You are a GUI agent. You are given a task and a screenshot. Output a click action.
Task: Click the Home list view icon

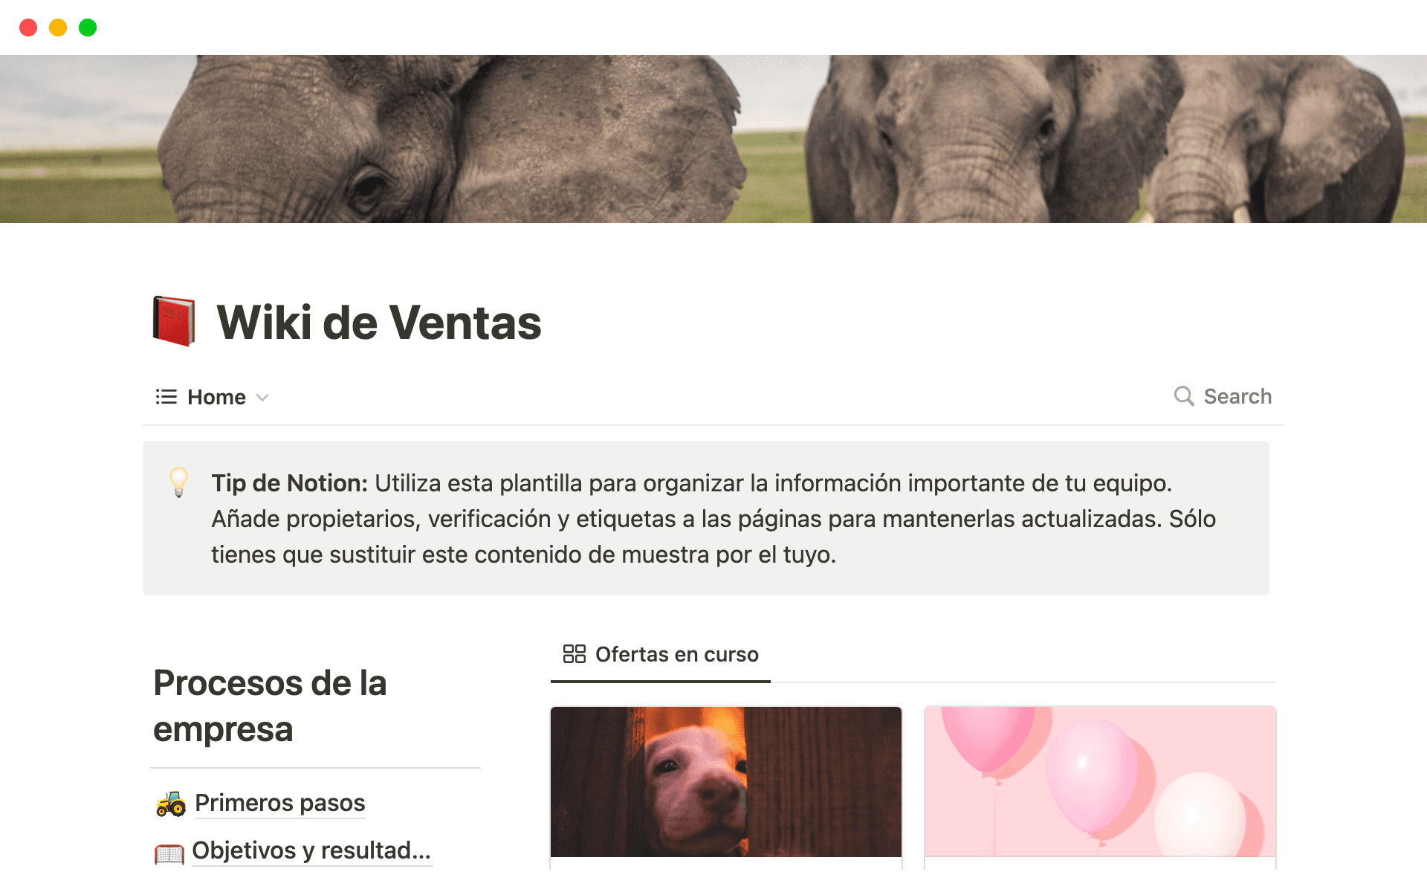[x=166, y=397]
